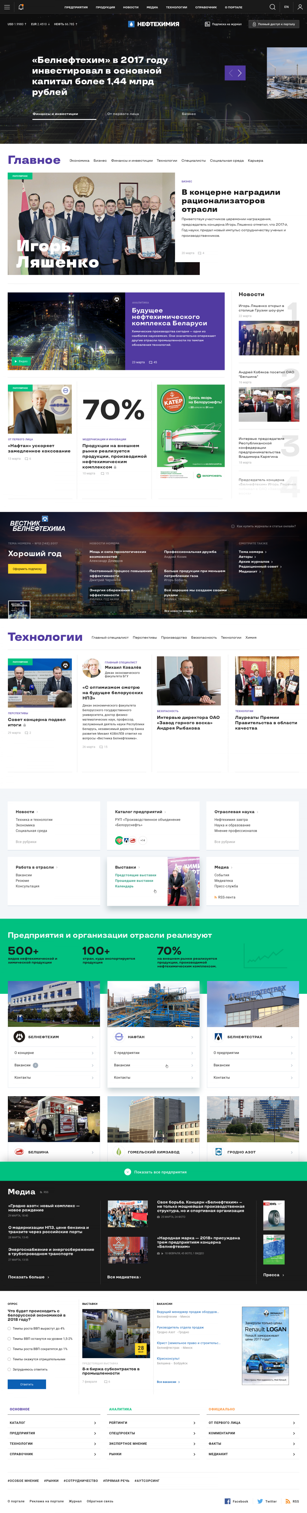Submit poll with Ответить button

(27, 1384)
